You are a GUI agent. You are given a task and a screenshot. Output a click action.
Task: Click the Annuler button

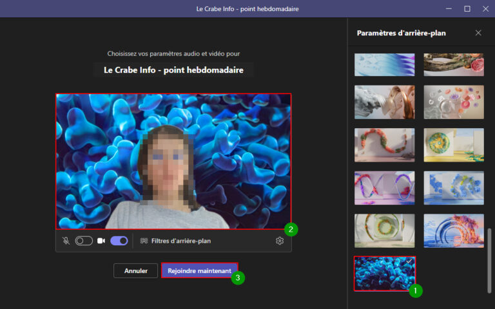point(136,271)
